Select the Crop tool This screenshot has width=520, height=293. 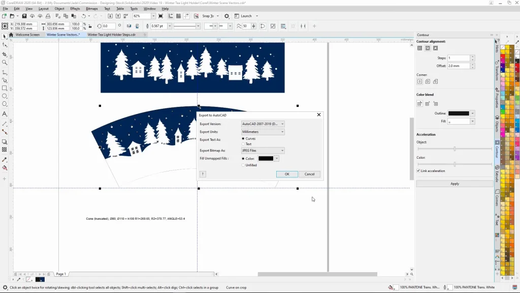point(5,54)
